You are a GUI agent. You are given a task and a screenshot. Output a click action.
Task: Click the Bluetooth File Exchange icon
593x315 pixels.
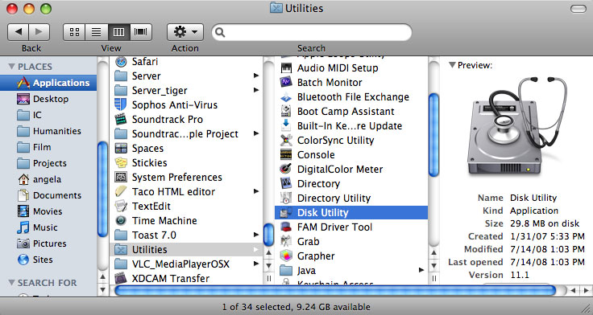pyautogui.click(x=286, y=97)
